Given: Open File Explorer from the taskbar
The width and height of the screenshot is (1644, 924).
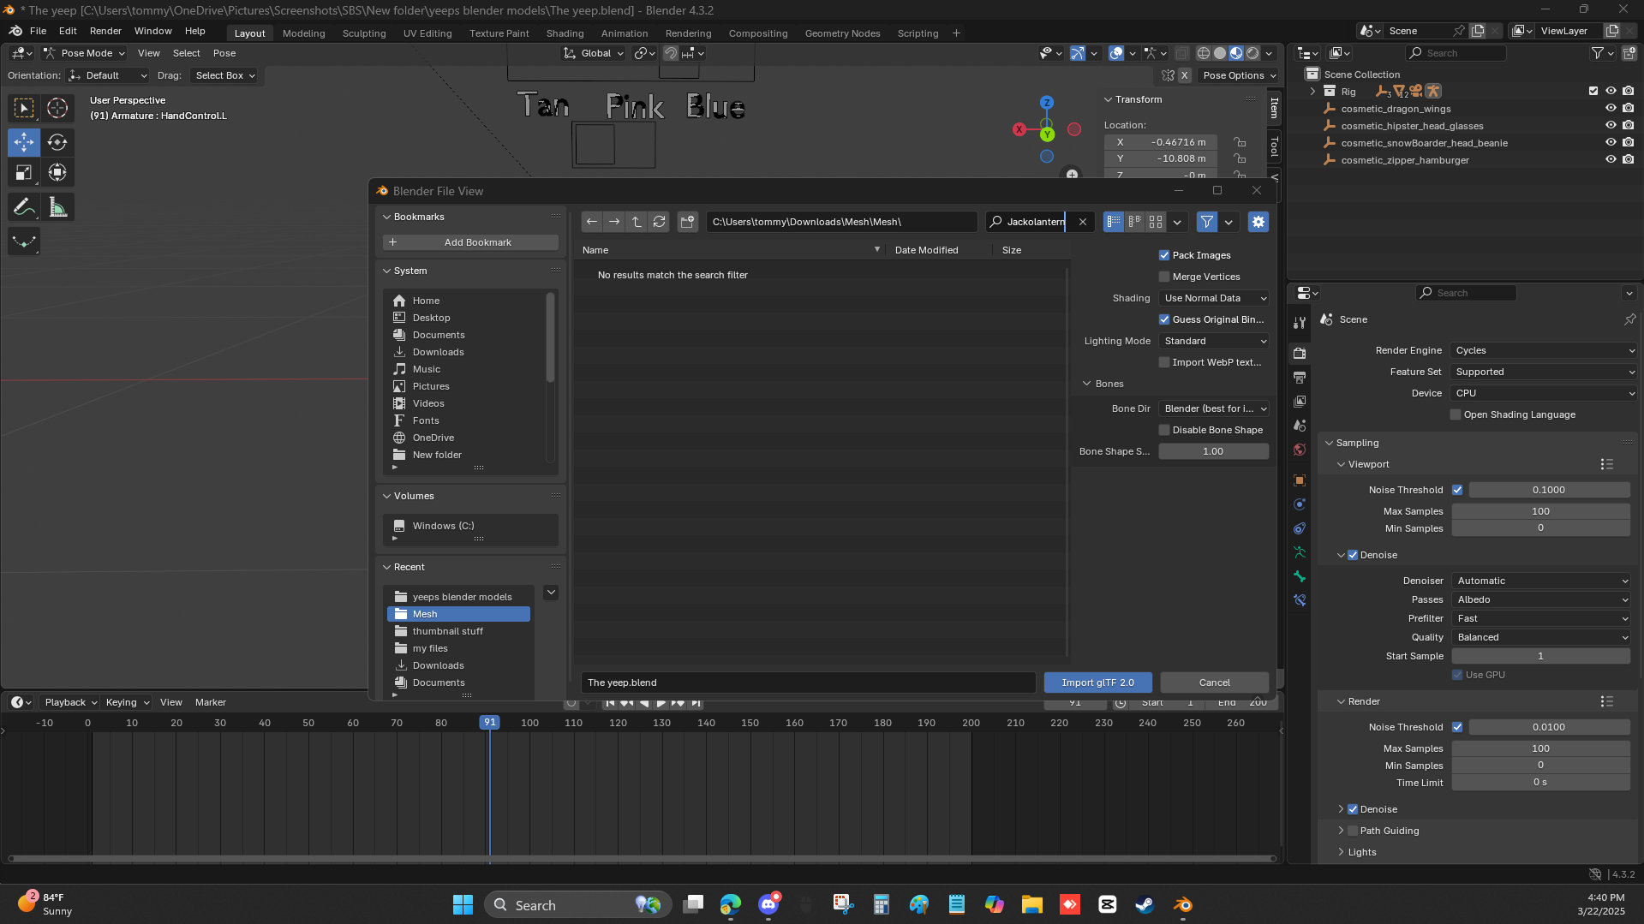Looking at the screenshot, I should (x=1031, y=905).
